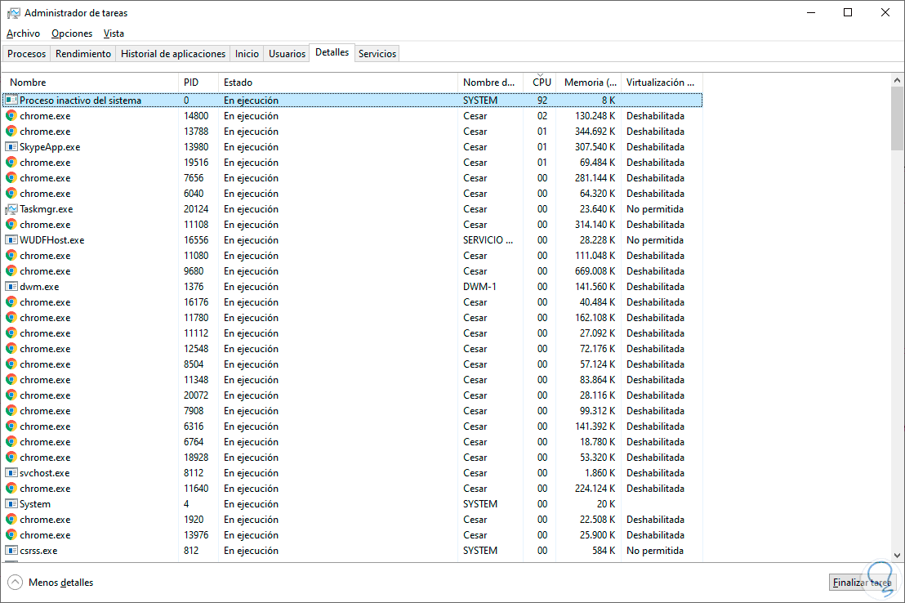
Task: Click the dwm.exe process icon
Action: 11,287
